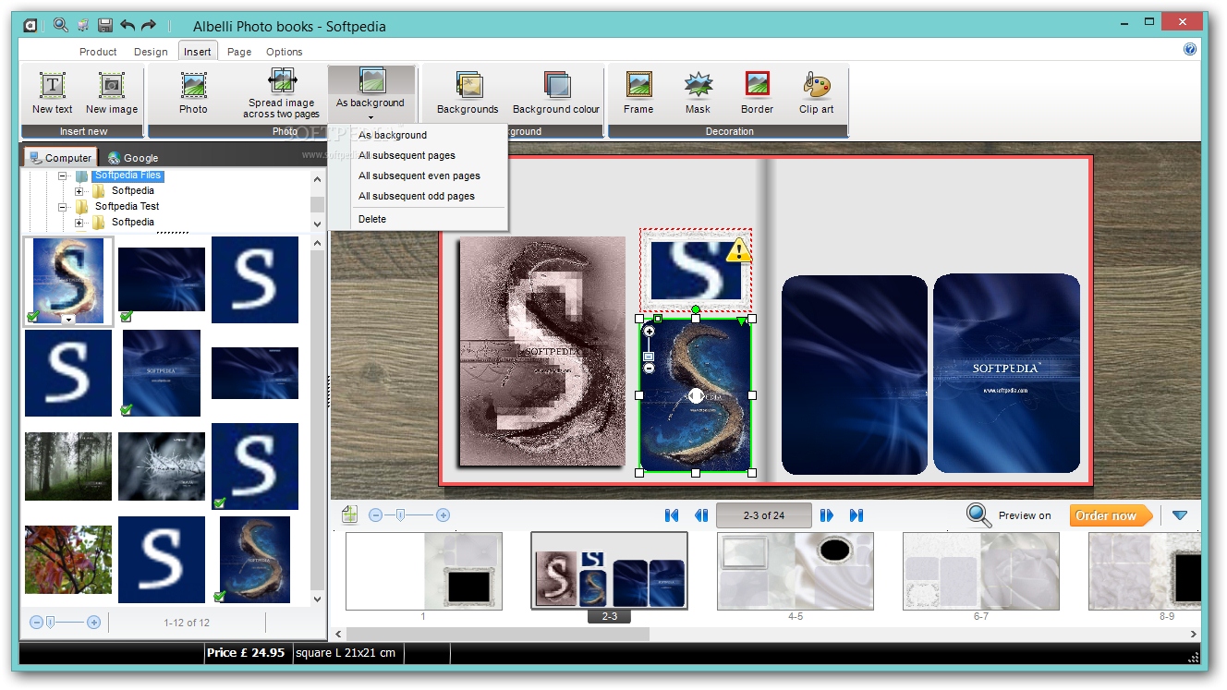Select the pages 4-5 spread thumbnail
1227x690 pixels.
click(796, 571)
